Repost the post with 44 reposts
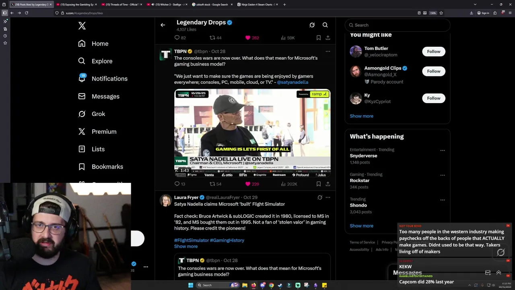515x290 pixels. click(x=216, y=37)
